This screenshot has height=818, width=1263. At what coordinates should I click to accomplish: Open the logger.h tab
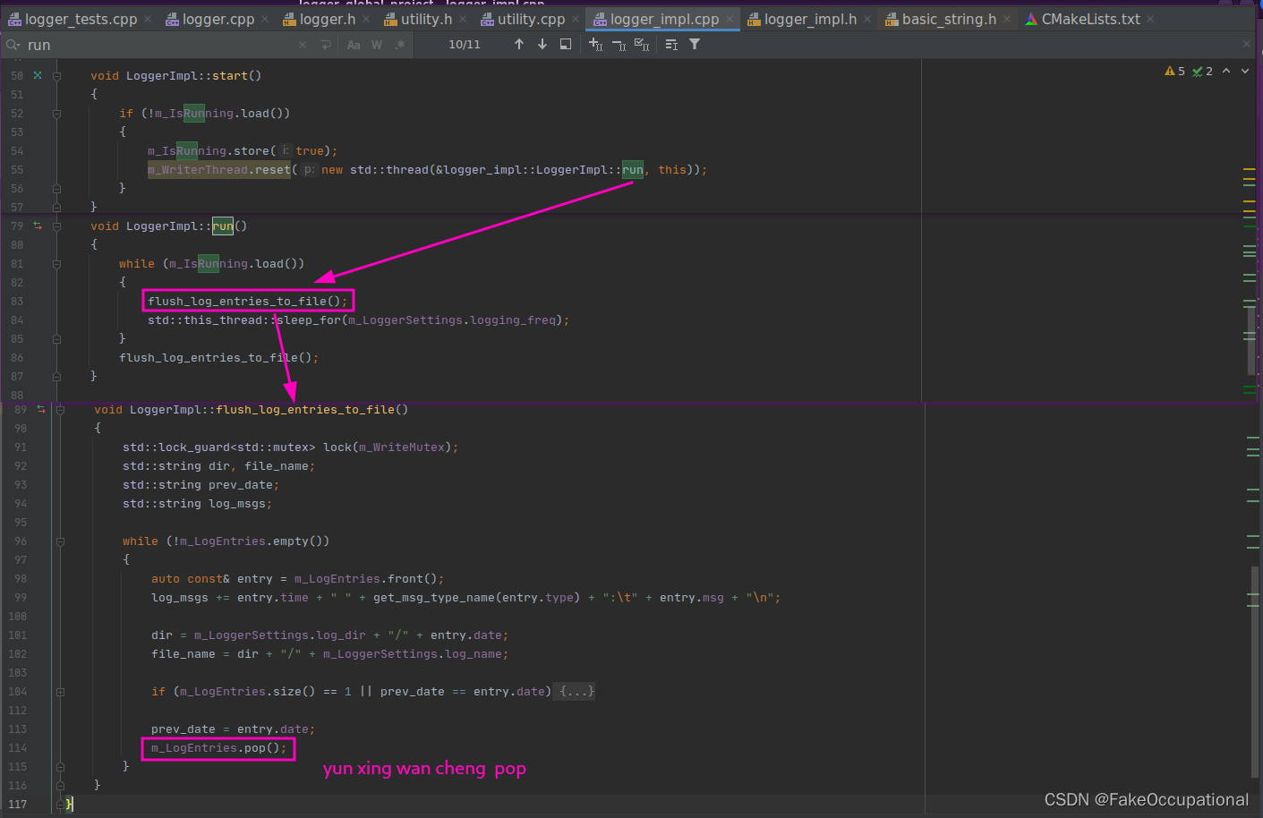(327, 19)
